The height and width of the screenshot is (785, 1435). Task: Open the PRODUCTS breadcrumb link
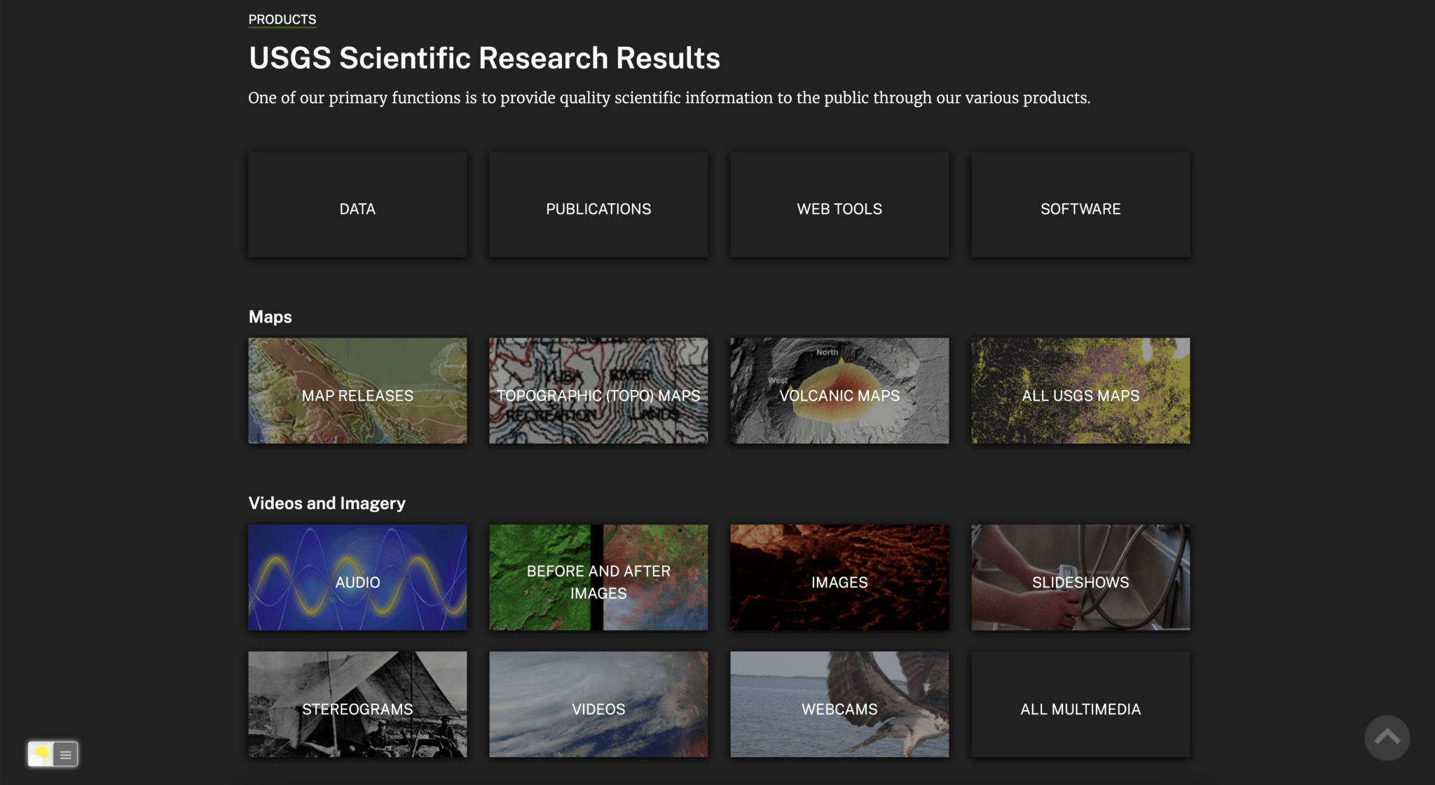coord(281,19)
